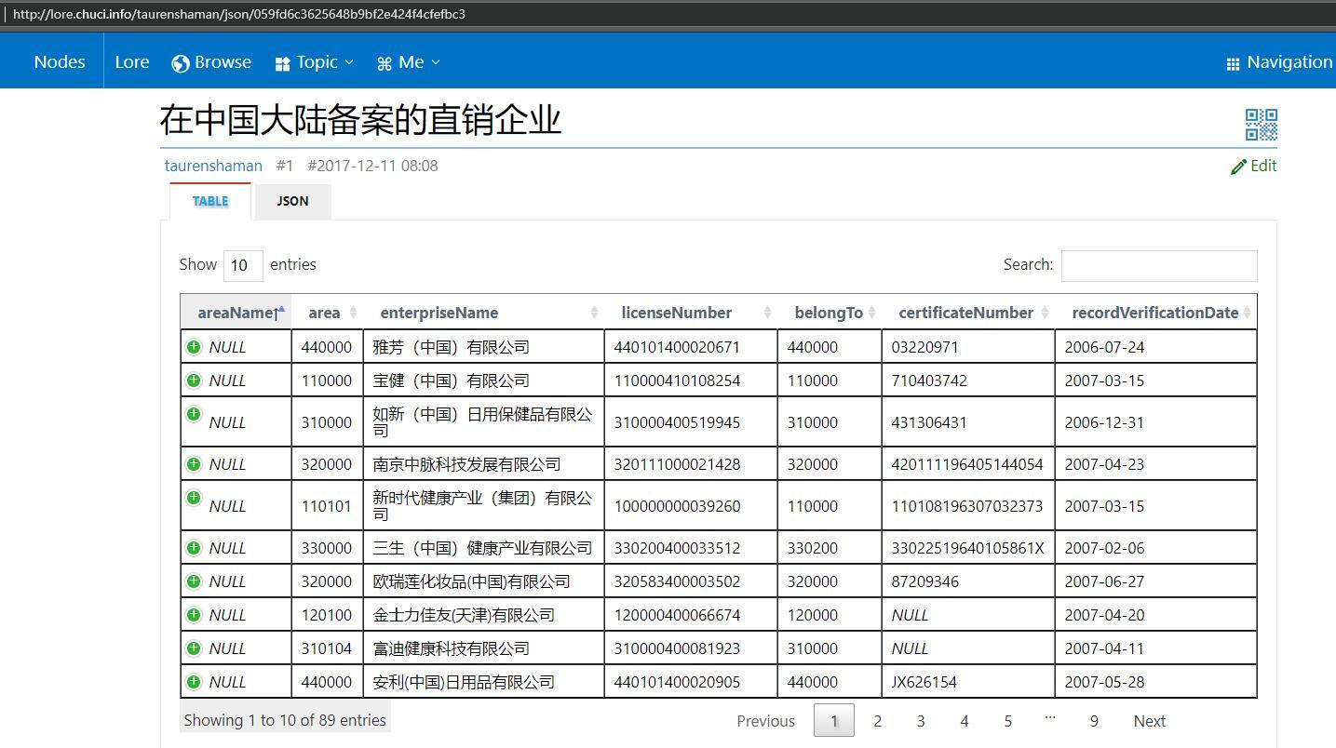Go to page 5 of results

tap(1007, 721)
